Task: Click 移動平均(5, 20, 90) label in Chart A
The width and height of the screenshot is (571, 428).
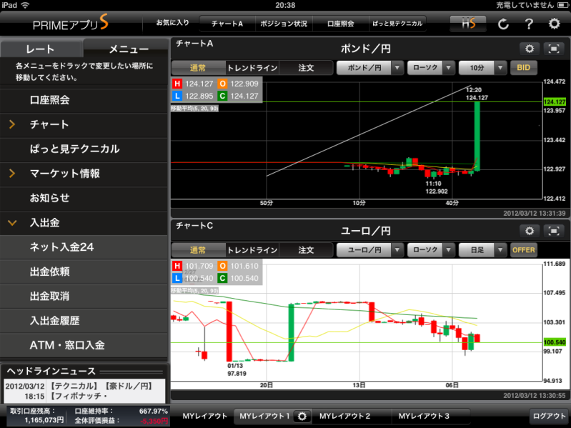Action: coord(195,109)
